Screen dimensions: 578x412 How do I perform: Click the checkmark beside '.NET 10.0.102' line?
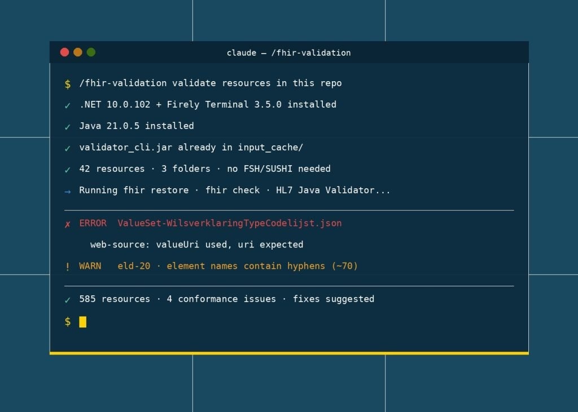[68, 105]
